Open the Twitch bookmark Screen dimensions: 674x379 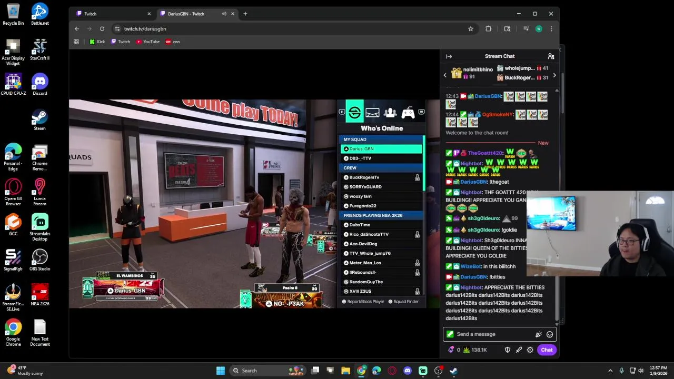pos(121,42)
